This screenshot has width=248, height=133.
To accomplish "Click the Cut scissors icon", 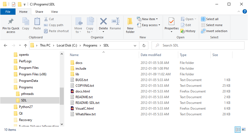I will pyautogui.click(x=46, y=19).
